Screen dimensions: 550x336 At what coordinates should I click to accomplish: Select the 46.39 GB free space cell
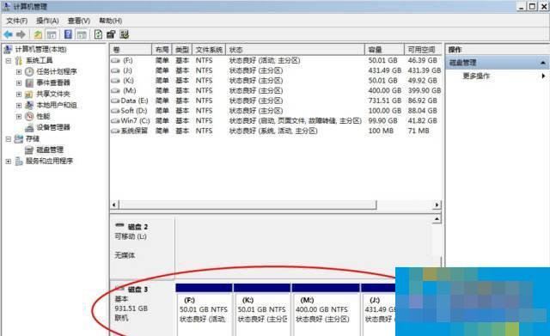pos(422,60)
